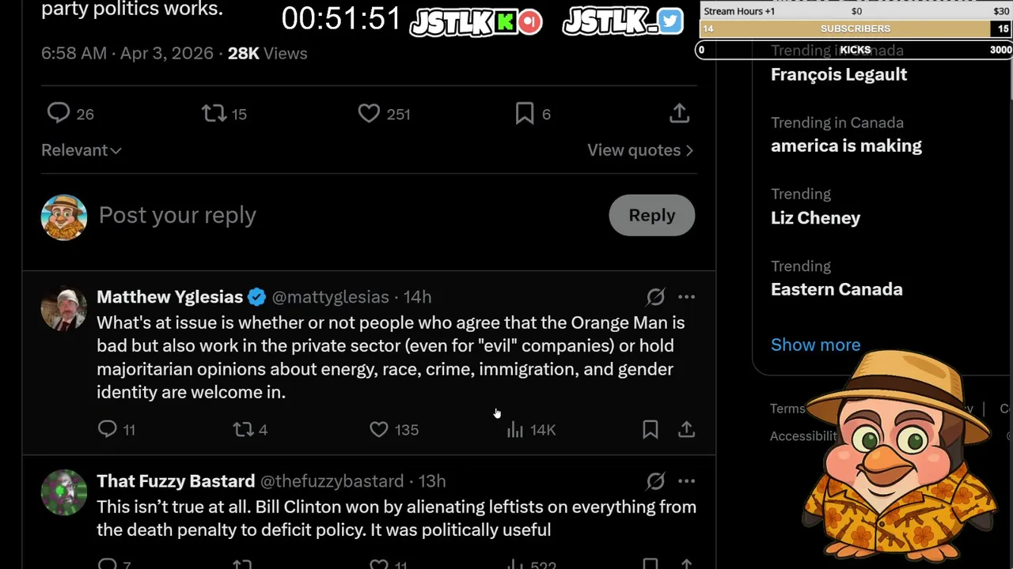Like the main post with 251 likes
1013x569 pixels.
click(369, 114)
